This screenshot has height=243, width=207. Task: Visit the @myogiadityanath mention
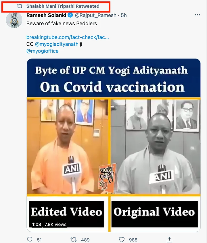click(x=57, y=44)
